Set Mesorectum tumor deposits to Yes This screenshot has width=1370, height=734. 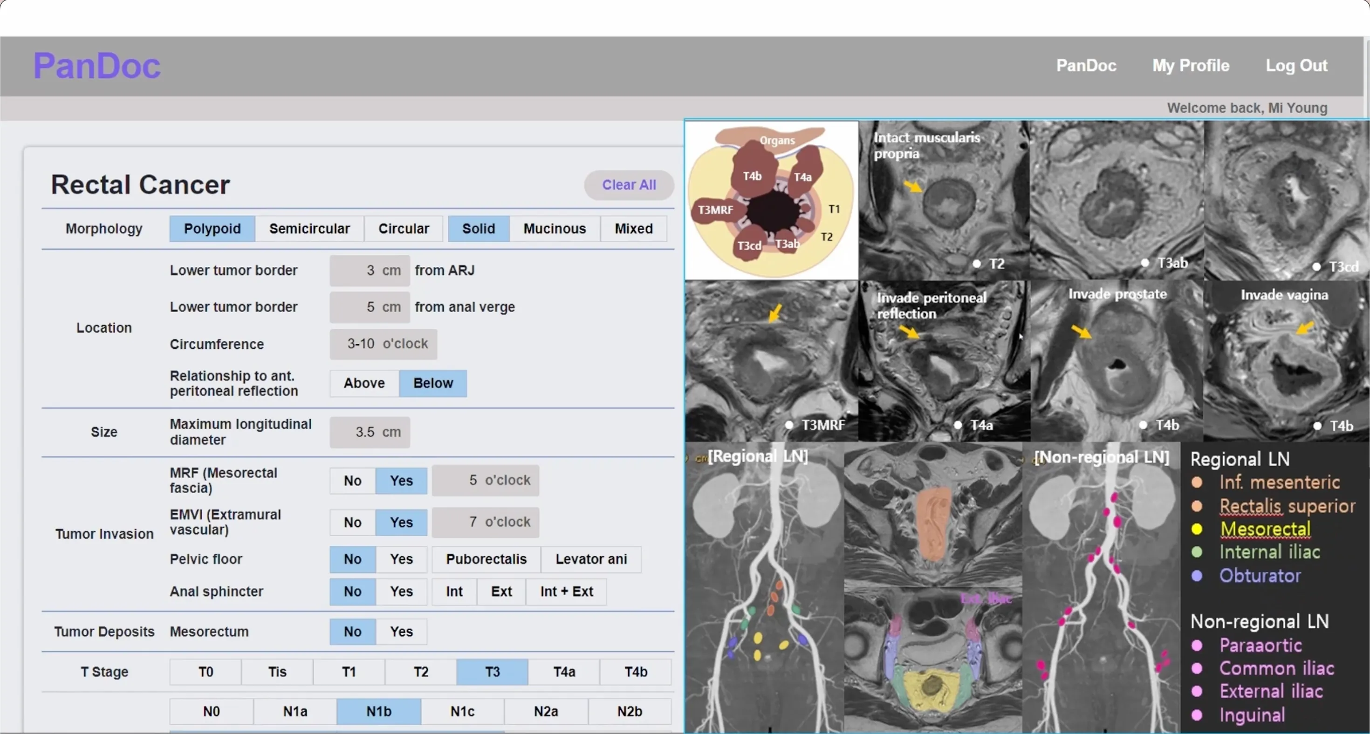tap(401, 632)
